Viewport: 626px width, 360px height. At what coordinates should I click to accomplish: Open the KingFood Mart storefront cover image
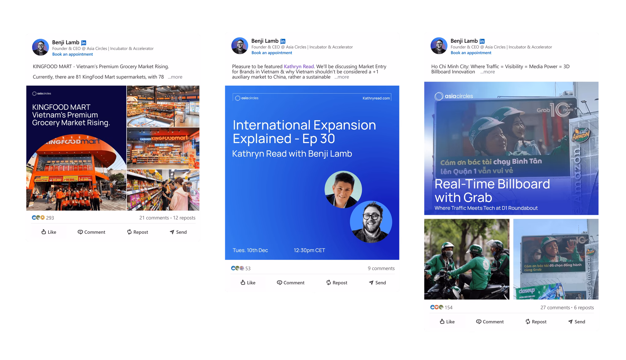pos(76,148)
